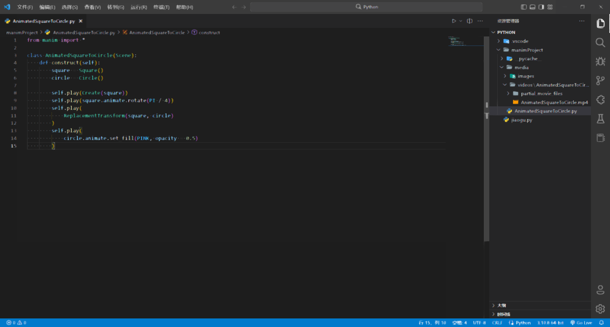Open the Testing flask icon
The height and width of the screenshot is (327, 610).
(x=600, y=119)
